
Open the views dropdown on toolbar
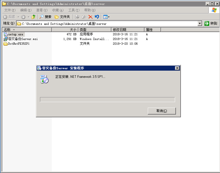coord(106,17)
